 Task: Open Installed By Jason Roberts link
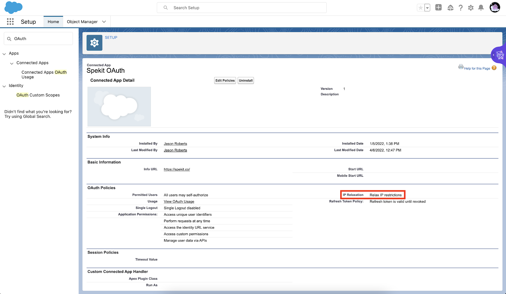click(175, 144)
